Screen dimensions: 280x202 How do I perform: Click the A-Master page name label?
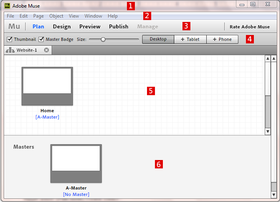point(76,188)
